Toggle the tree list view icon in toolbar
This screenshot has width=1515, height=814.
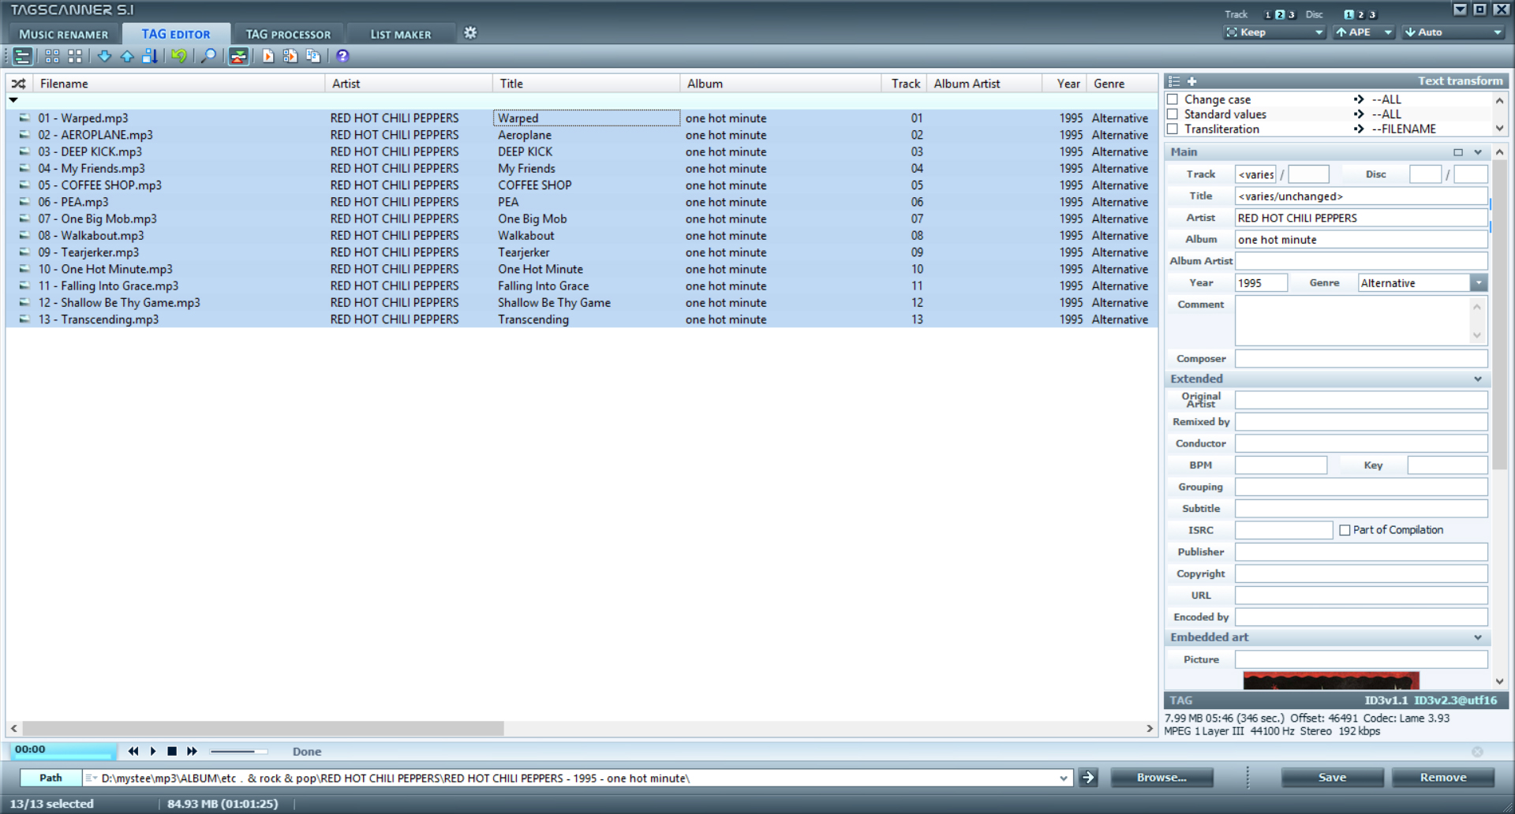22,56
